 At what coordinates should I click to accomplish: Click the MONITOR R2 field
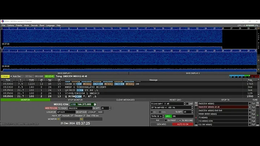[93, 119]
